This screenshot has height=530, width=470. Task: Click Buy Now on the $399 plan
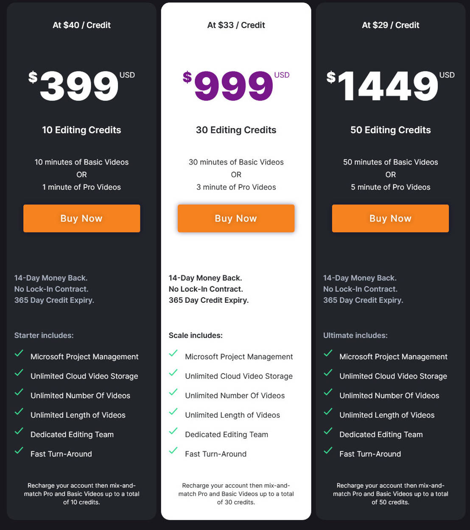(81, 218)
